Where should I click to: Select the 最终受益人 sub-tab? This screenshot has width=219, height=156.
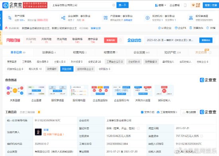(168, 62)
